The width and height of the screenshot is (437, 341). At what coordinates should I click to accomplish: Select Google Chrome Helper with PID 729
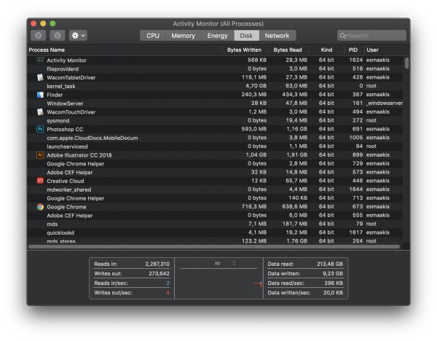point(215,164)
